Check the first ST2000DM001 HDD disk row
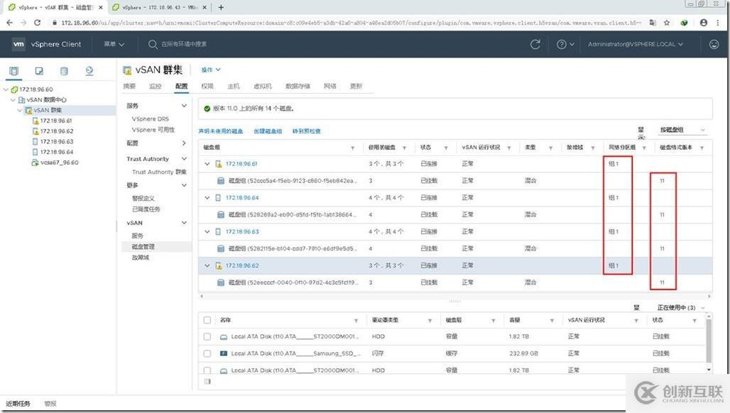 click(x=207, y=336)
